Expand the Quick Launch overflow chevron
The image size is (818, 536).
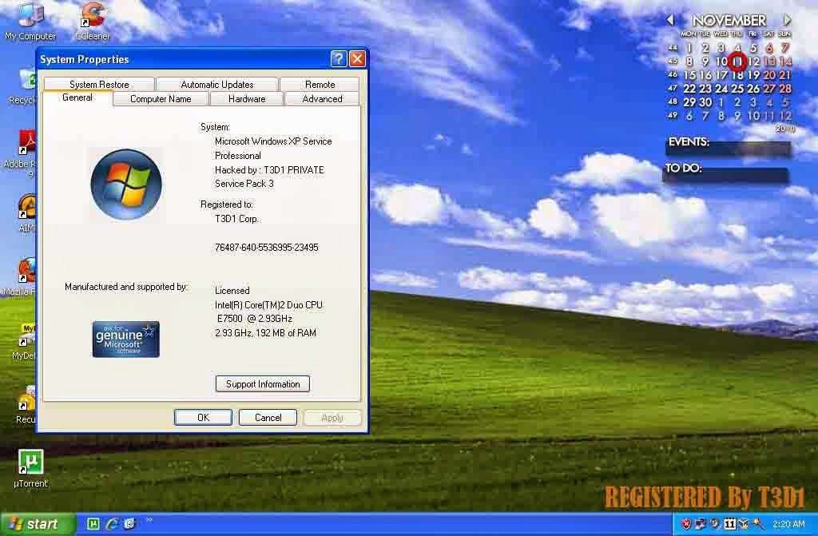[149, 520]
